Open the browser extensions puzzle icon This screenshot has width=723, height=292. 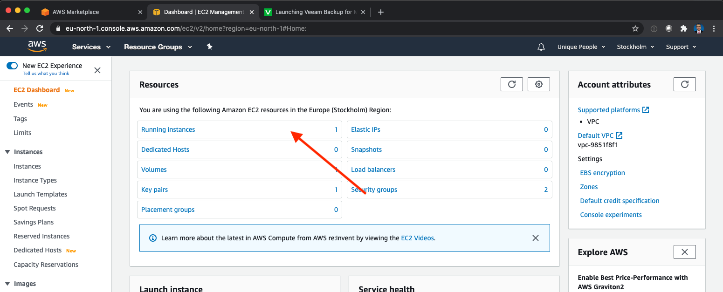684,28
